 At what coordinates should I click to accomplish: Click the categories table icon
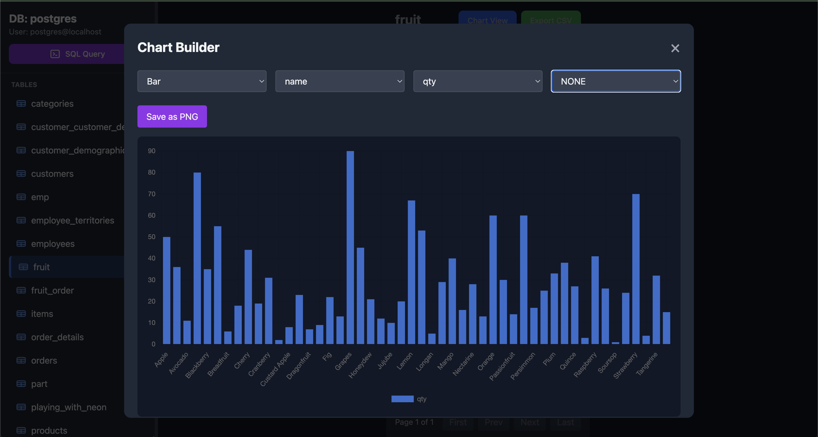coord(21,103)
